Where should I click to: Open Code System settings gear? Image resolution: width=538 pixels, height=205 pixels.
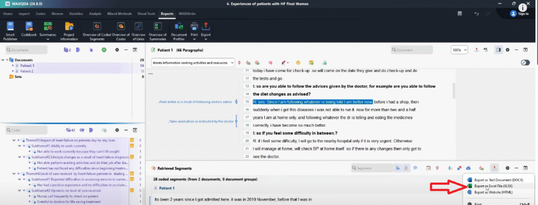pyautogui.click(x=117, y=130)
